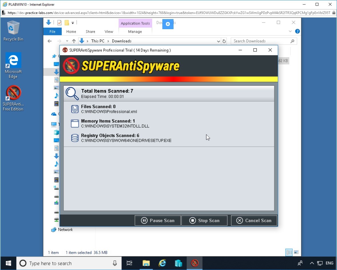Click the Internet Explorer URL address bar
The height and width of the screenshot is (270, 337).
169,13
